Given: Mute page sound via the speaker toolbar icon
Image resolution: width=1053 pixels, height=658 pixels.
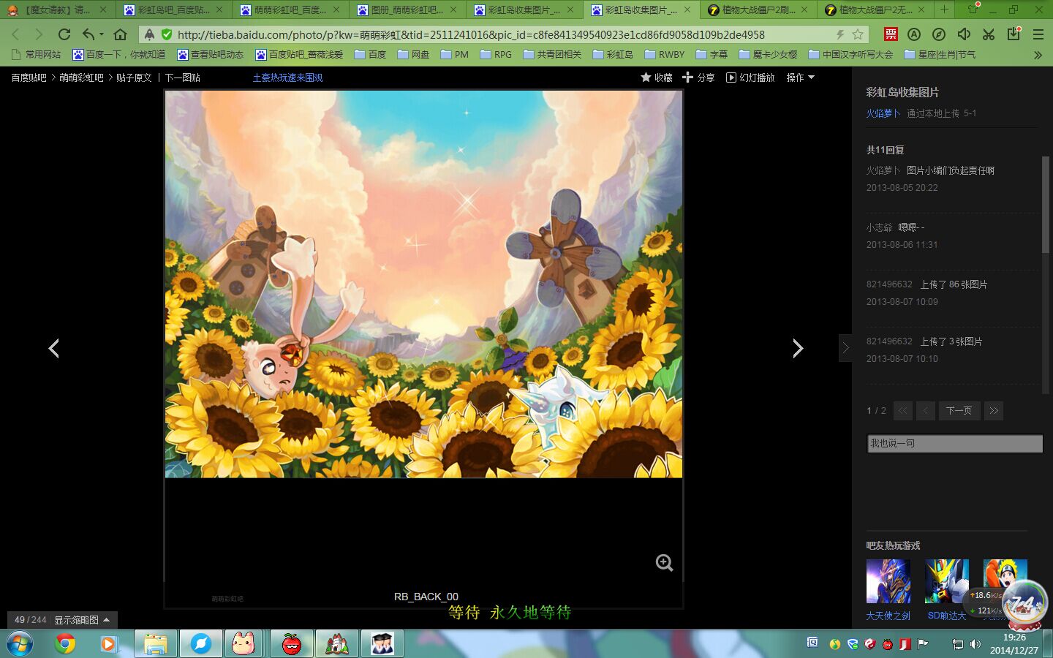Looking at the screenshot, I should [x=964, y=34].
